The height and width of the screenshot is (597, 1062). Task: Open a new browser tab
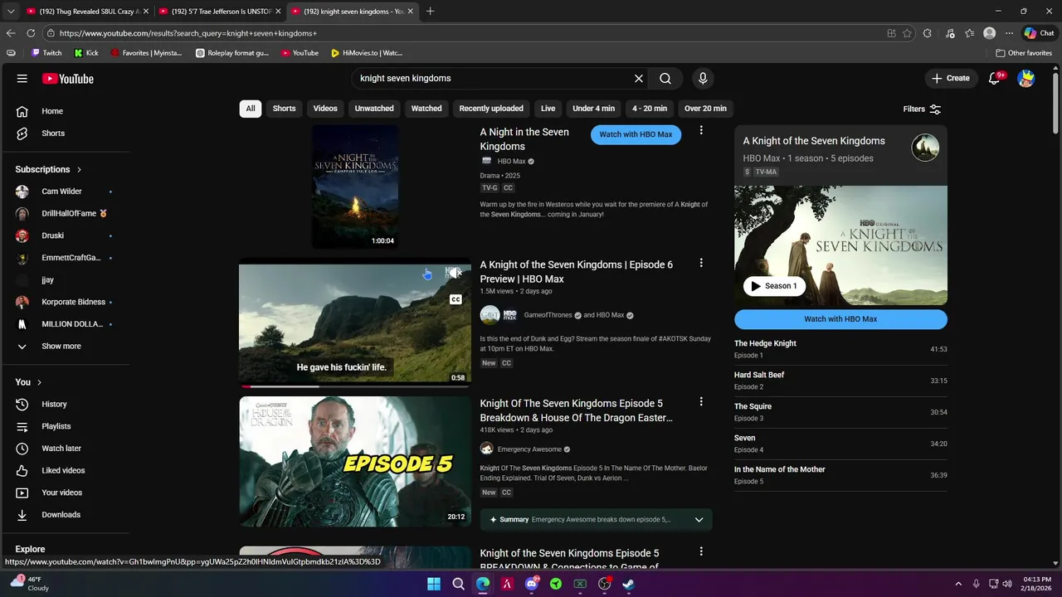click(x=430, y=12)
